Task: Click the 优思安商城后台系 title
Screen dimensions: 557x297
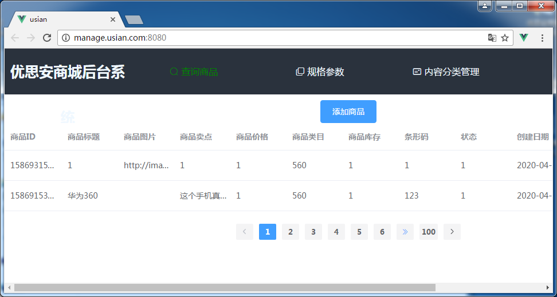Action: (x=68, y=72)
